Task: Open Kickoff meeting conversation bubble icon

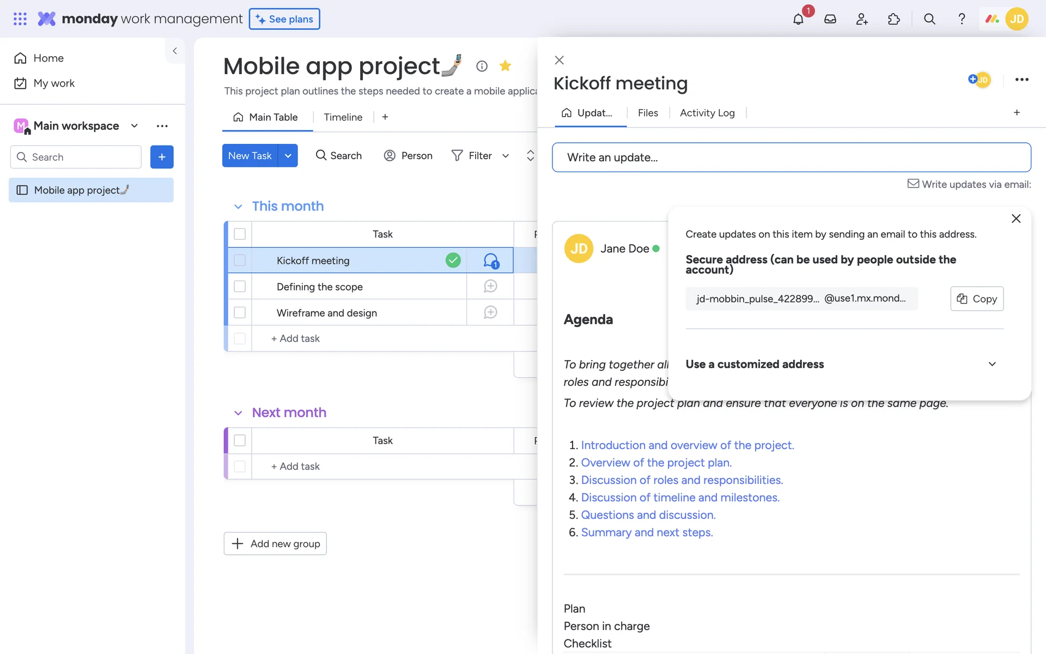Action: (490, 261)
